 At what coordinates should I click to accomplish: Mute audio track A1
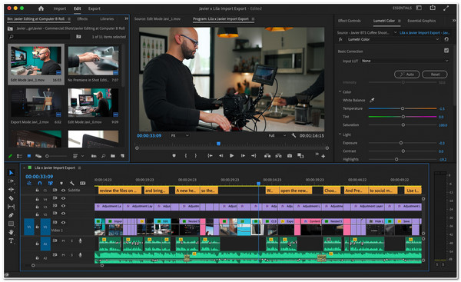[x=63, y=241]
